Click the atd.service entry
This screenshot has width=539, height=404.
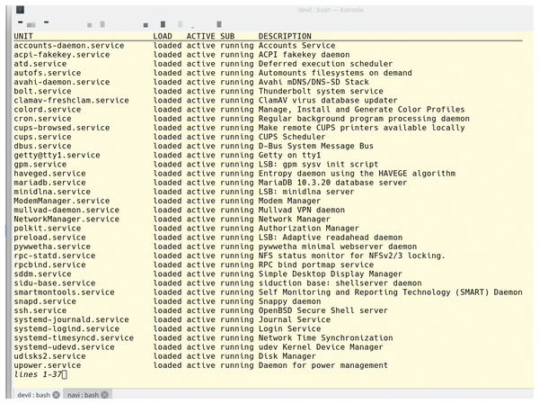pyautogui.click(x=40, y=64)
